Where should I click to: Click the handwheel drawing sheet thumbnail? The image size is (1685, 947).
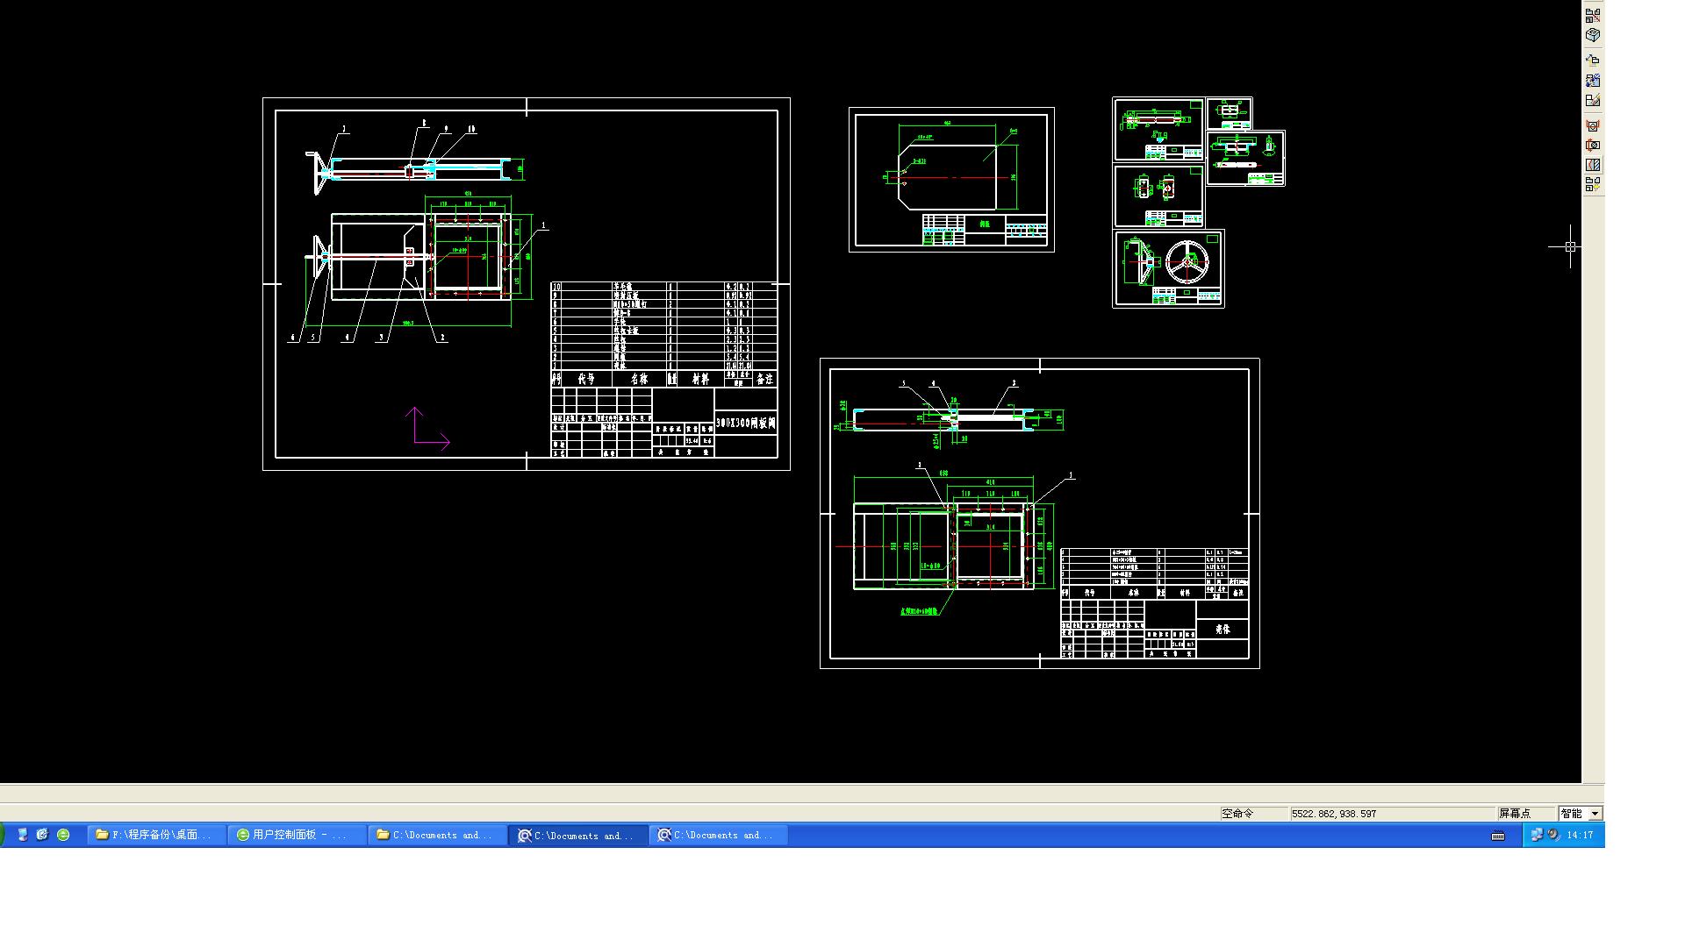coord(1168,268)
